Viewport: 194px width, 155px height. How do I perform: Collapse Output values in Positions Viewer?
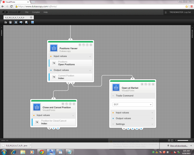71,70
